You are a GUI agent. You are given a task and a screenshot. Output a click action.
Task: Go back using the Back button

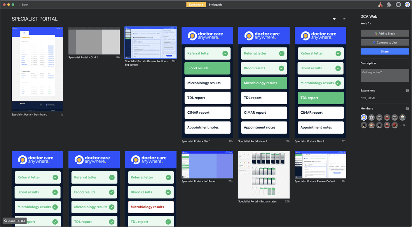pos(23,5)
